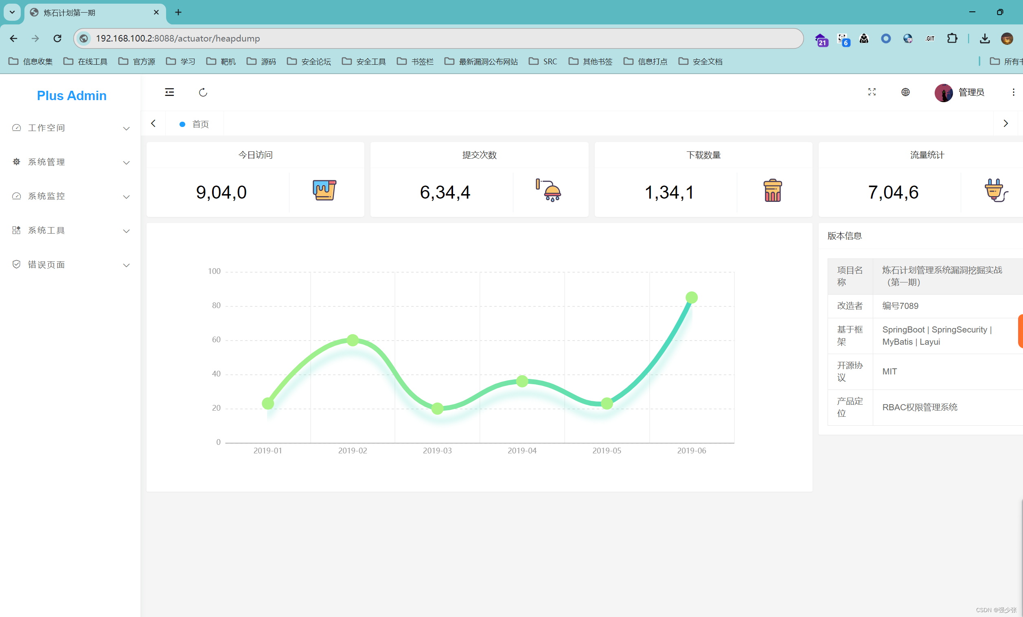This screenshot has height=617, width=1023.
Task: Open the 安全论坛 bookmark folder
Action: point(309,61)
